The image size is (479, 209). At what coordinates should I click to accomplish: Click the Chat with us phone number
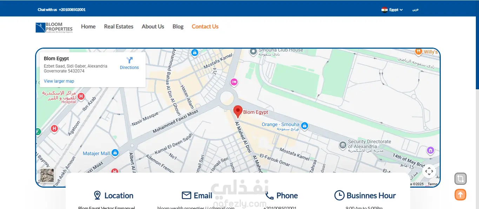[72, 10]
